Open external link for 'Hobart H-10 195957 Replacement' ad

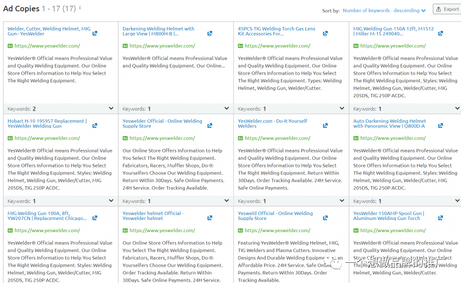[x=95, y=126]
